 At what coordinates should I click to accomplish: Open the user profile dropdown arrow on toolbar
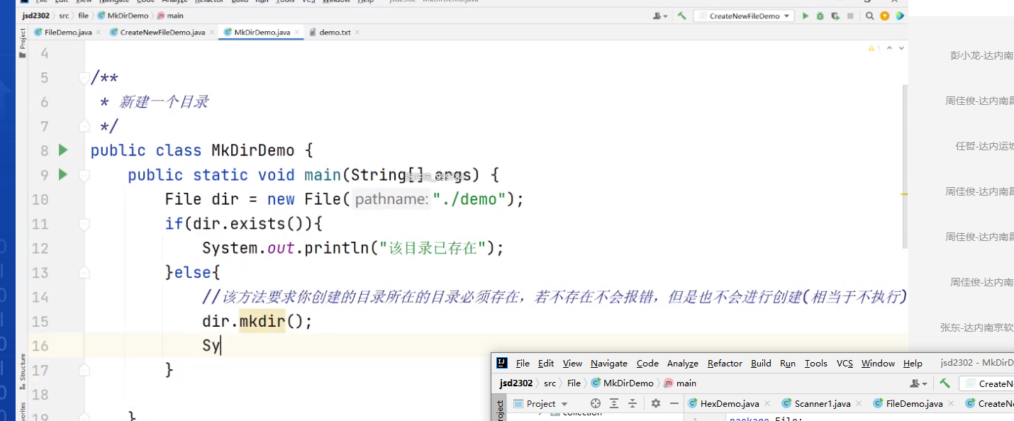664,15
